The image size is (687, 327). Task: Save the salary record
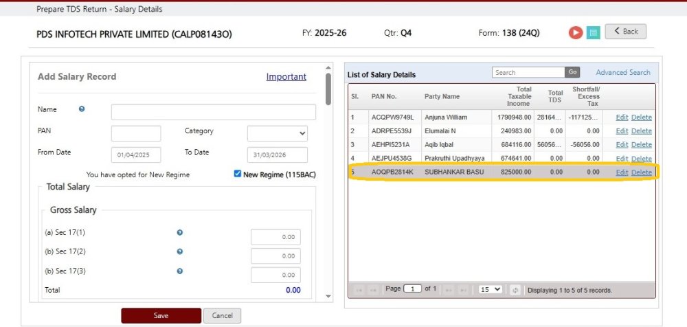[161, 315]
